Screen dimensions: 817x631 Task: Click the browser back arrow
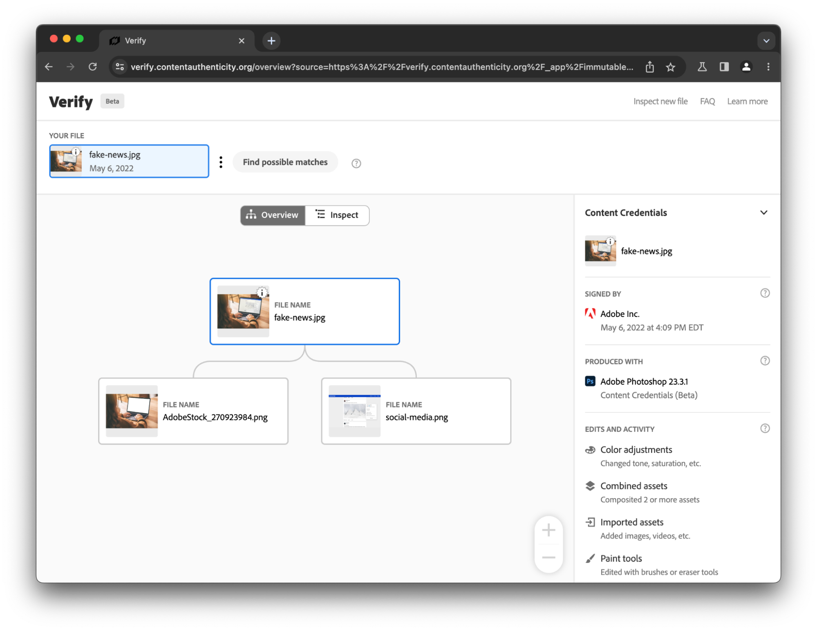click(x=49, y=67)
